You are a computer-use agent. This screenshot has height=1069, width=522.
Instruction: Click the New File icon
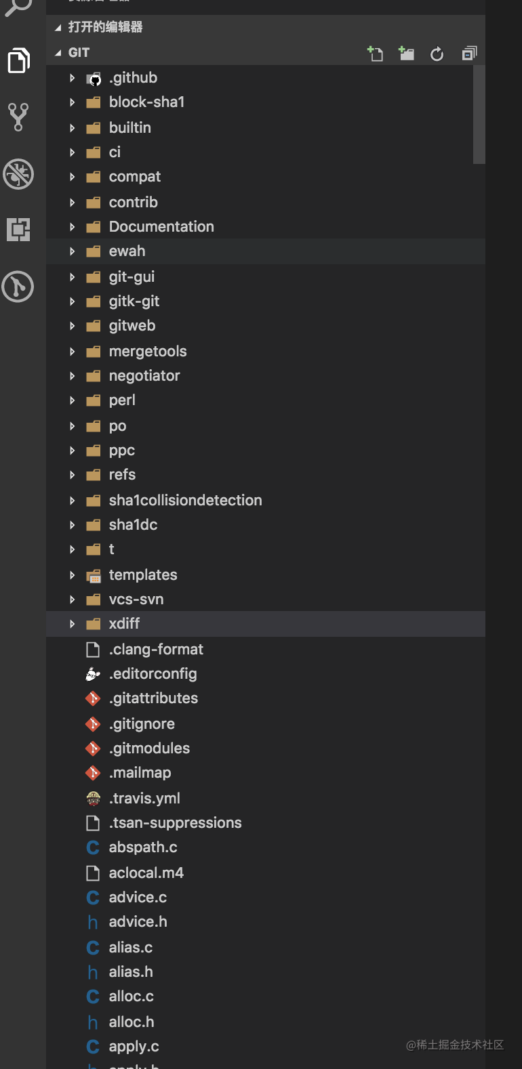point(375,54)
